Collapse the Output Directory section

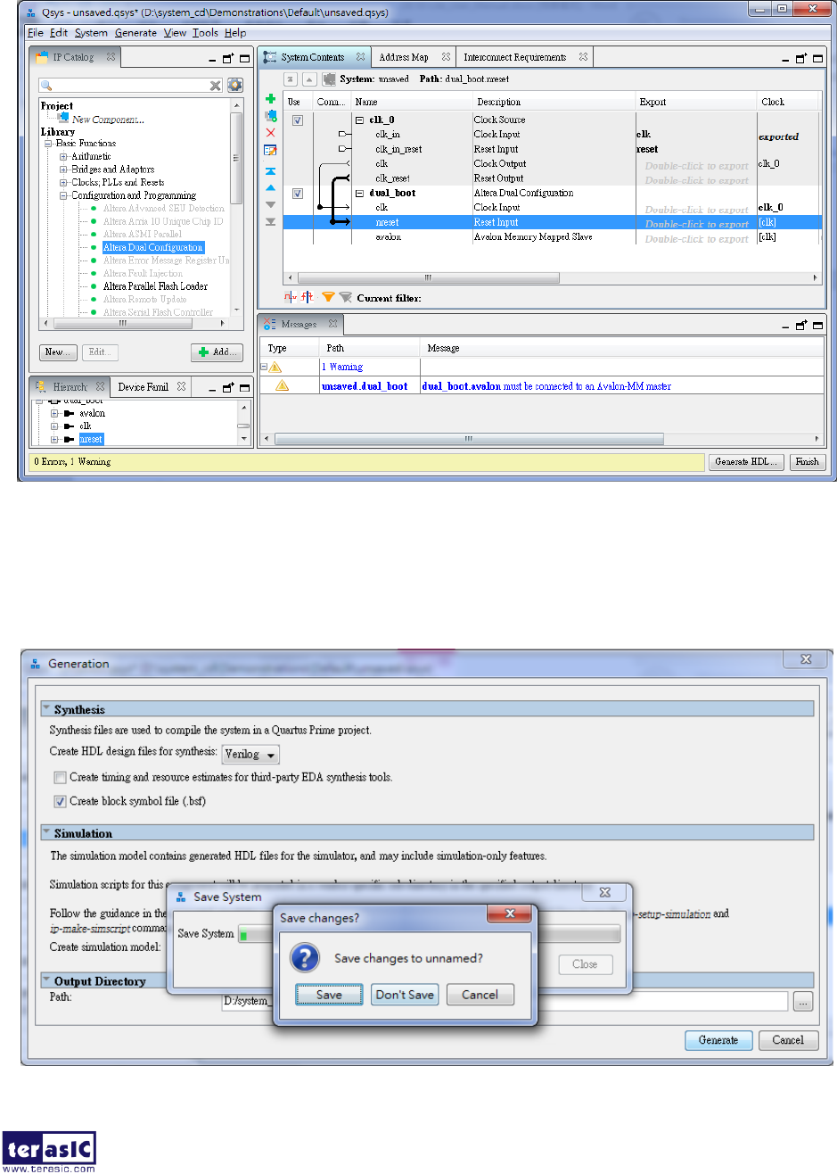coord(46,980)
